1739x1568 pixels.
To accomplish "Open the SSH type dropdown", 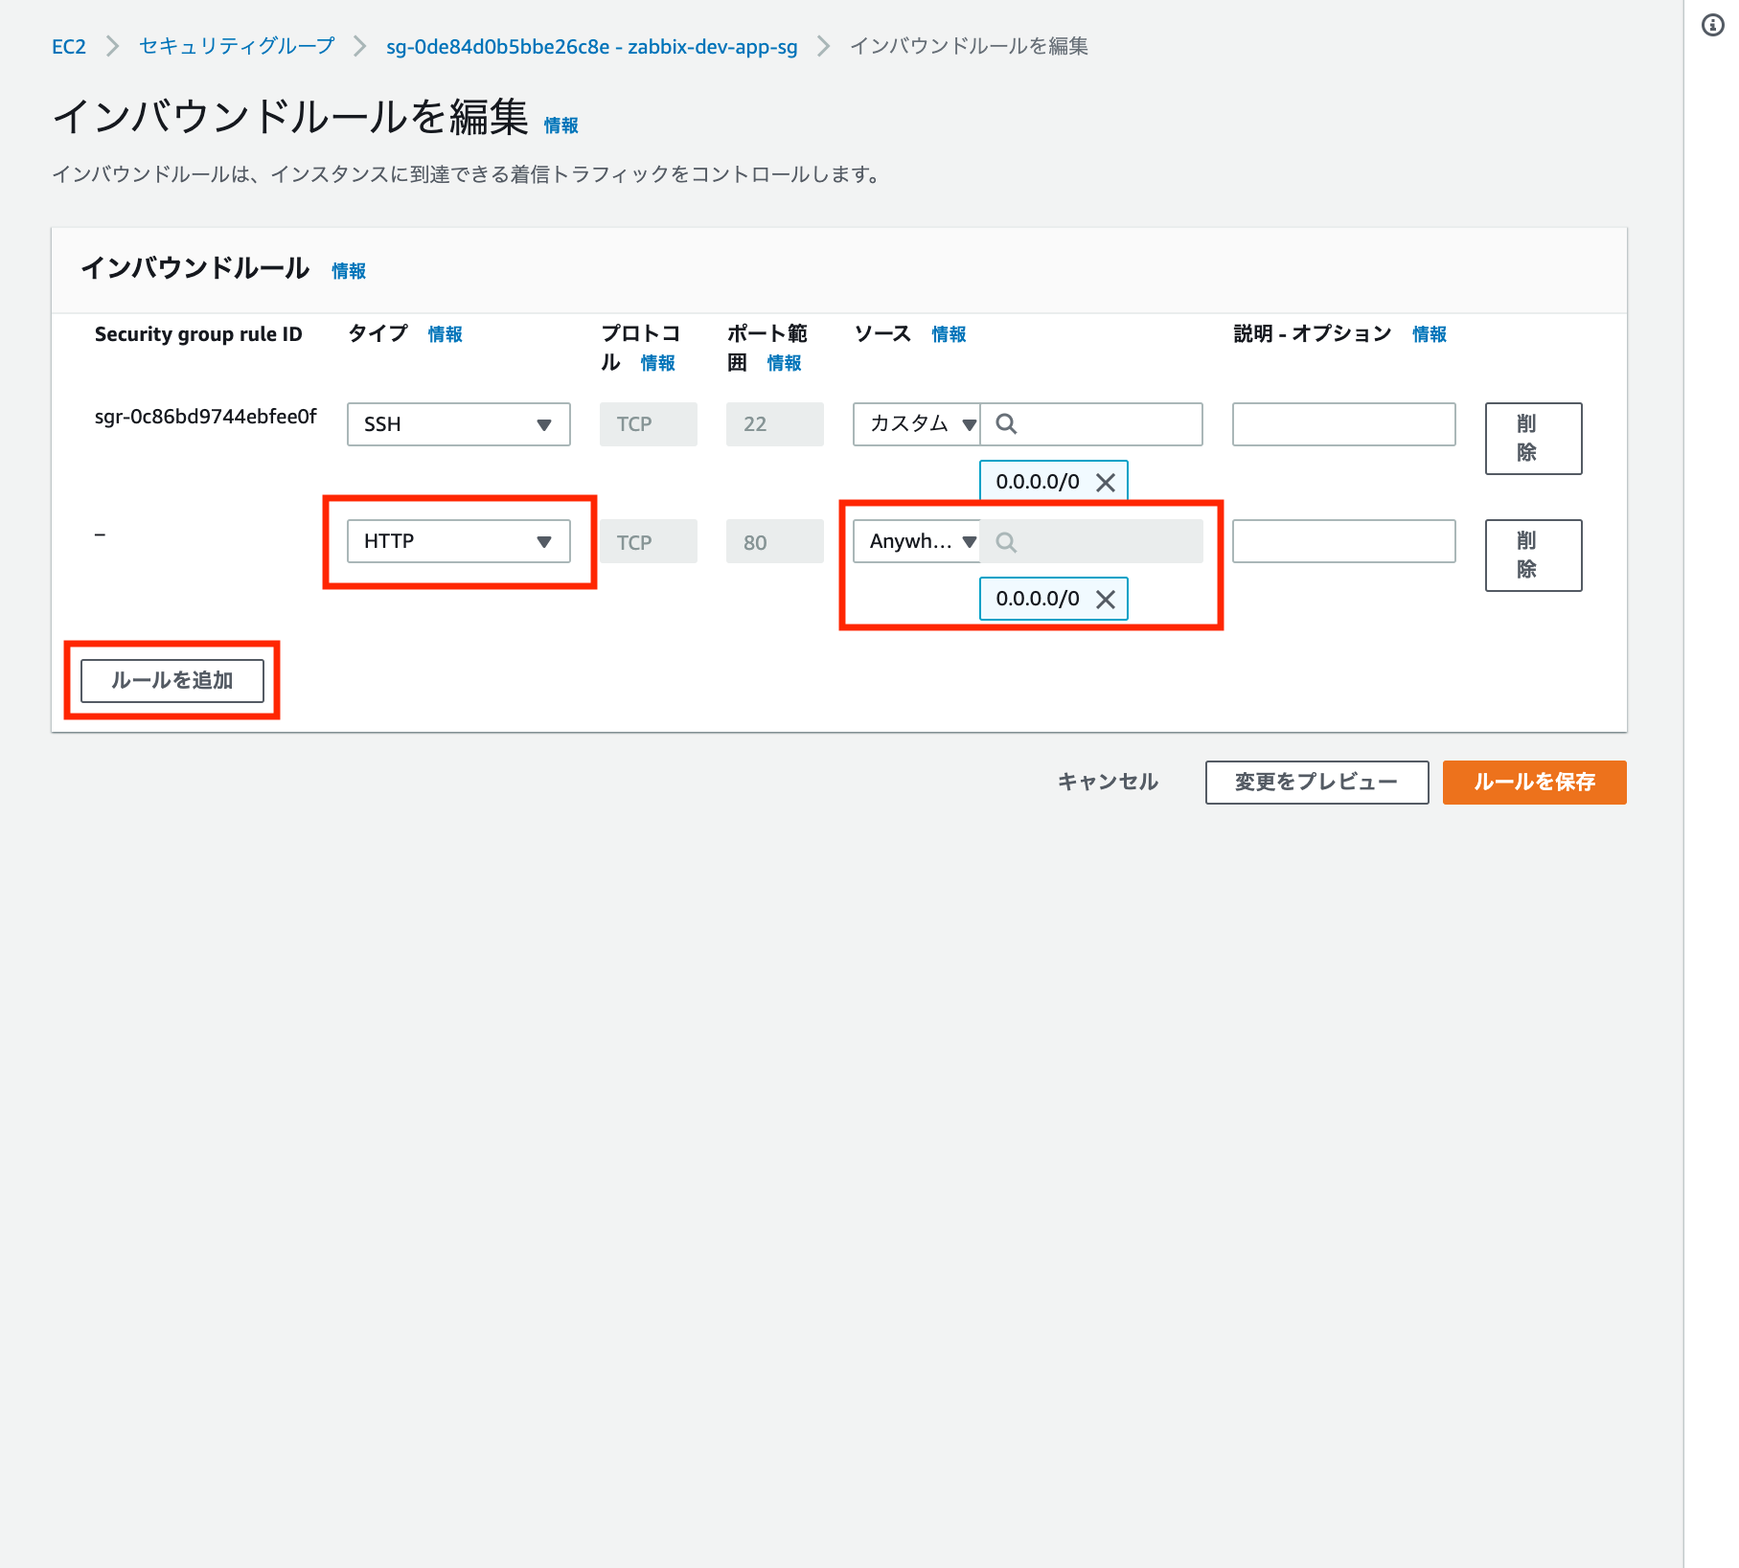I will pyautogui.click(x=458, y=424).
